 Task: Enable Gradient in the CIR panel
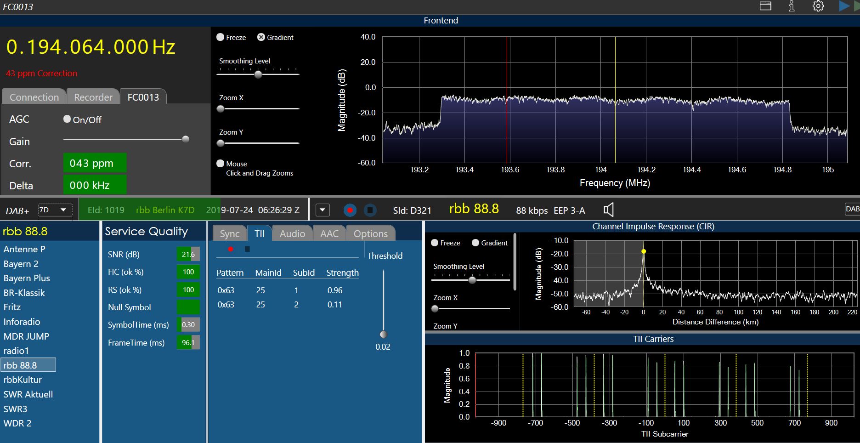[475, 243]
